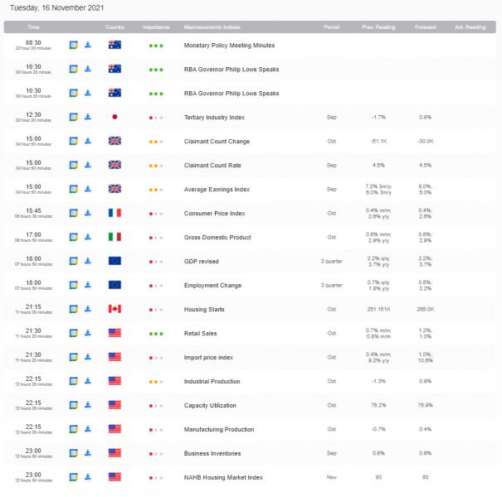Viewport: 502px width, 497px height.
Task: Download the Retail Sales event
Action: coord(87,333)
